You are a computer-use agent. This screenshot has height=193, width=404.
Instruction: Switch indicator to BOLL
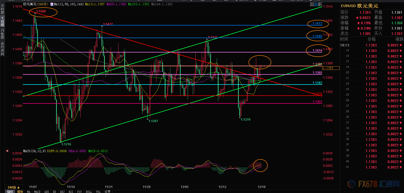89,191
